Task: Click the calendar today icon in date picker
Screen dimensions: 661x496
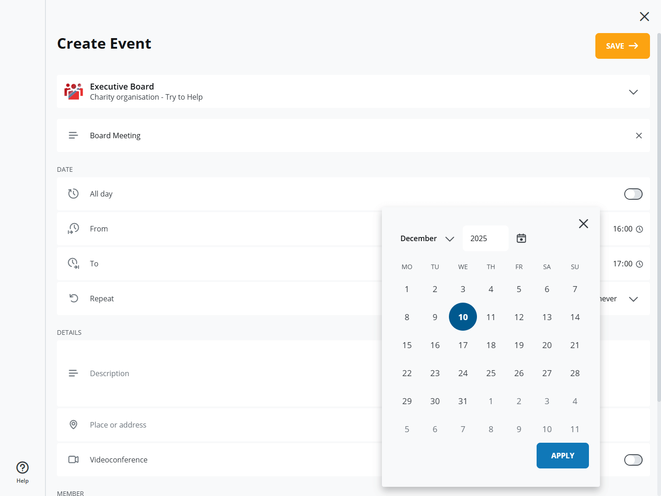Action: pos(521,238)
